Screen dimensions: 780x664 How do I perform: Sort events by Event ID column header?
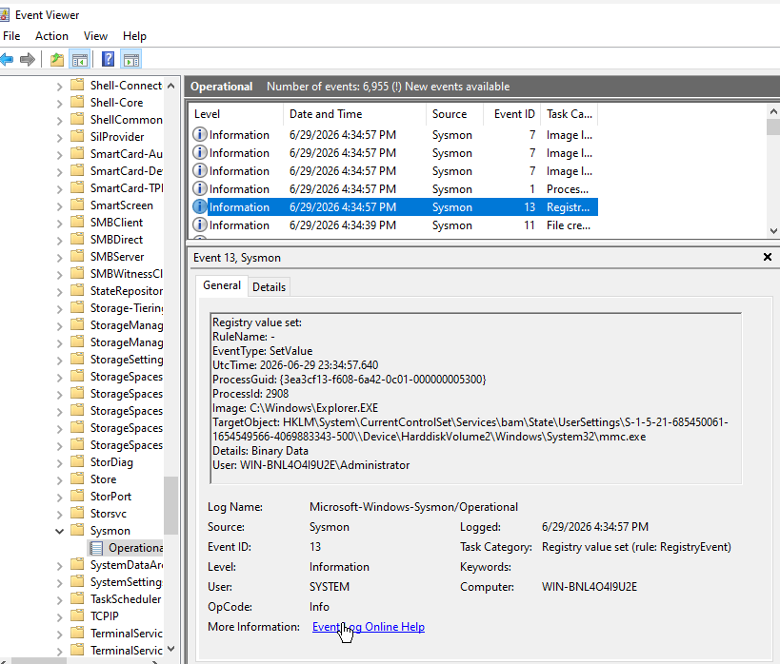click(511, 114)
